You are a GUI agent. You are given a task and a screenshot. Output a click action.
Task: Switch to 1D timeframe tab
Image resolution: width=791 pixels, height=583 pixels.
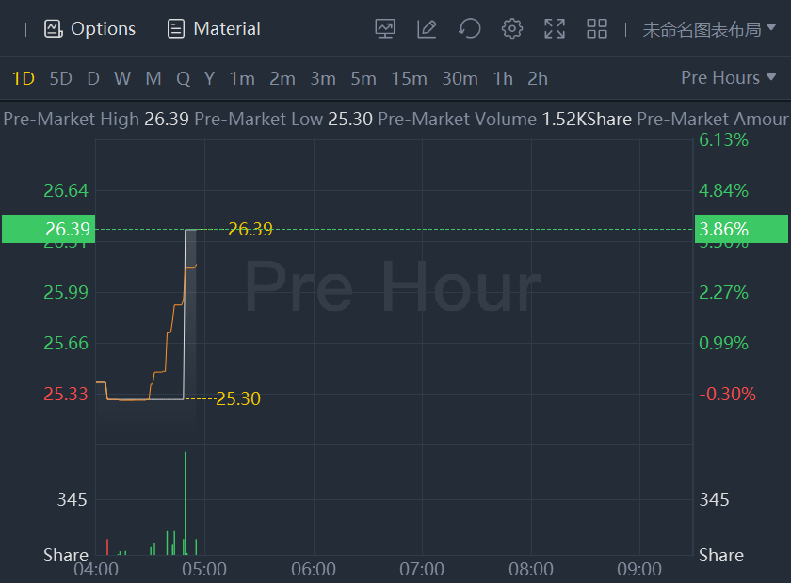click(23, 78)
